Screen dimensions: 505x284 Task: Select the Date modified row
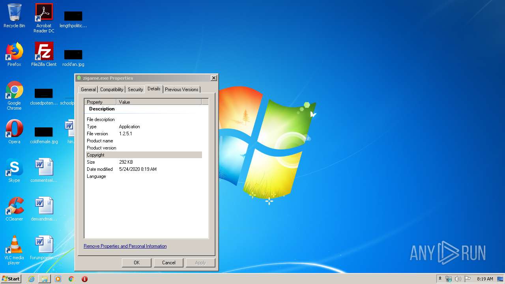[x=144, y=169]
